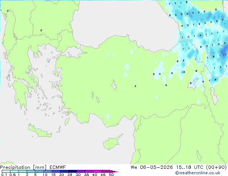Screen dimensions: 228x176
Task: Select the 30–35 mm purple legend swatch
Action: click(x=81, y=171)
